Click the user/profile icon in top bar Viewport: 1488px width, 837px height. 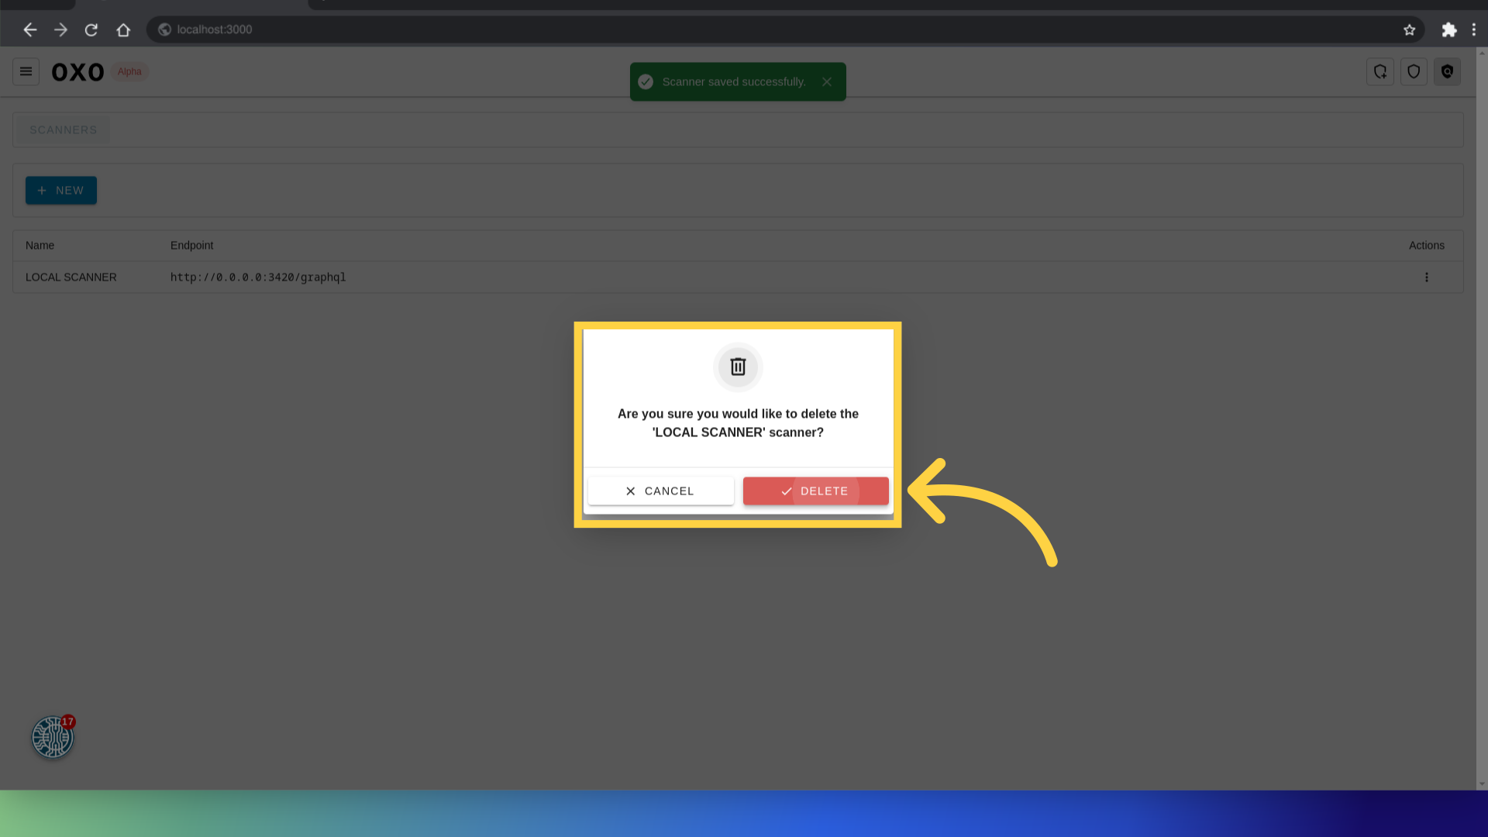click(1448, 71)
